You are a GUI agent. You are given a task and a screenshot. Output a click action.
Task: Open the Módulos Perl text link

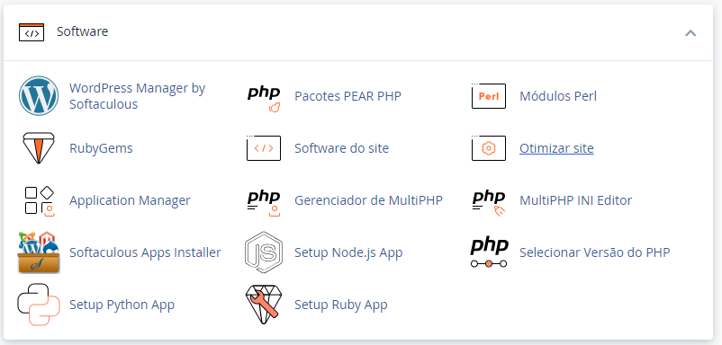click(558, 96)
